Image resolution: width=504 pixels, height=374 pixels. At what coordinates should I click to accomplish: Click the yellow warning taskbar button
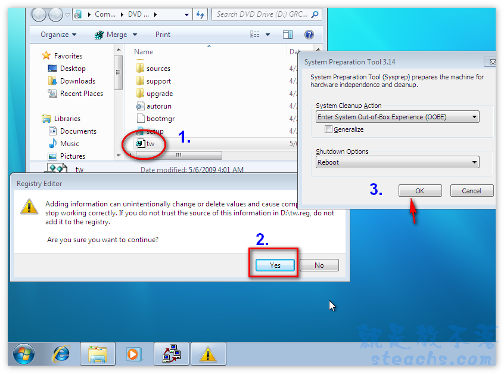(209, 354)
